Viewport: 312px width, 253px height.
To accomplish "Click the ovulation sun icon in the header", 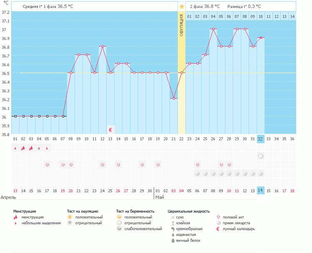I will coord(182,7).
